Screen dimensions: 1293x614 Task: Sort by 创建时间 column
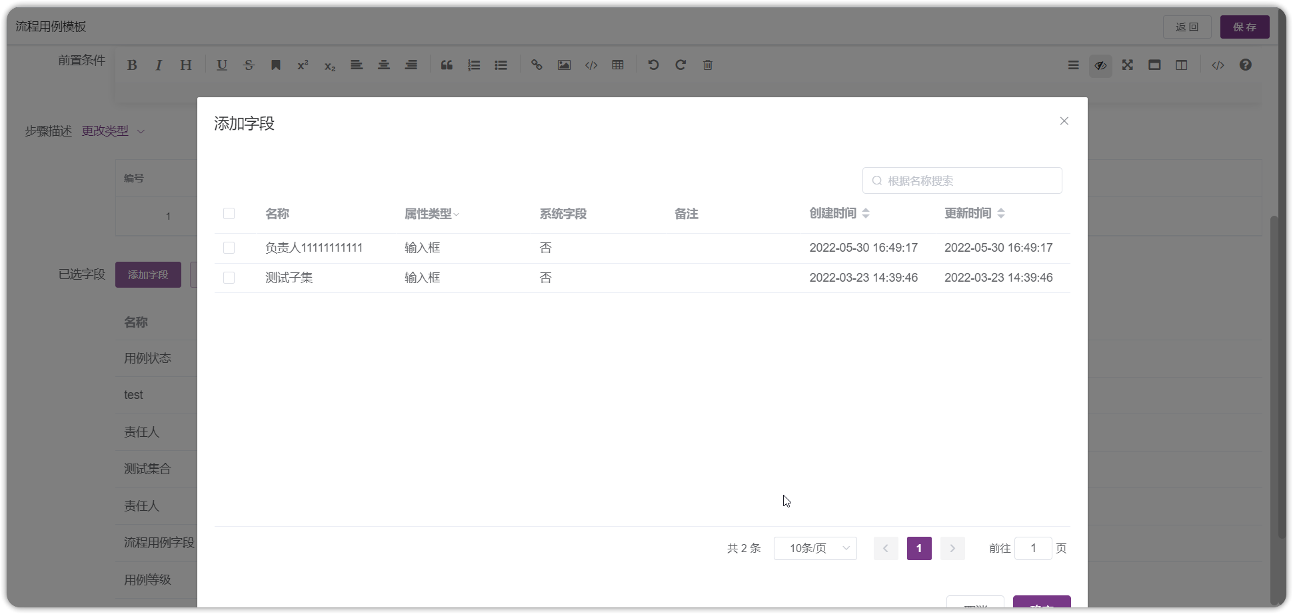[x=866, y=214]
